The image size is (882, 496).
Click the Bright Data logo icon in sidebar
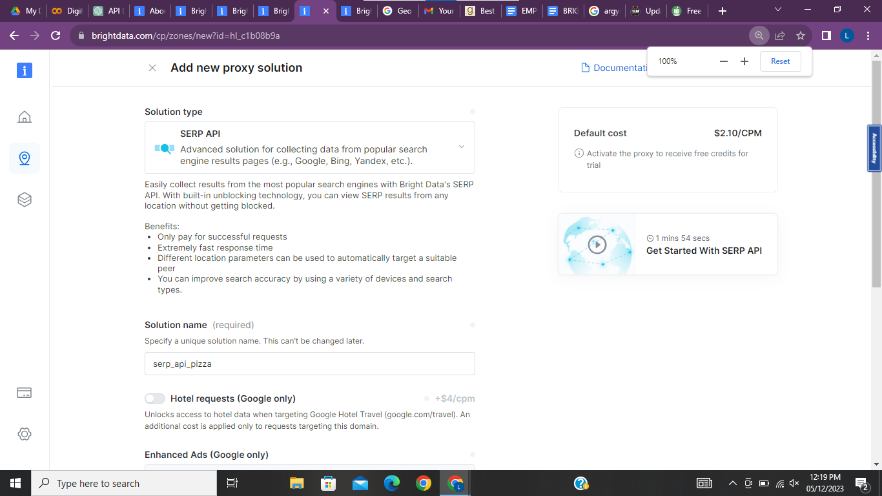point(25,70)
